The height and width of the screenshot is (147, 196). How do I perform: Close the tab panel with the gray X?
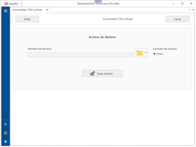click(193, 10)
